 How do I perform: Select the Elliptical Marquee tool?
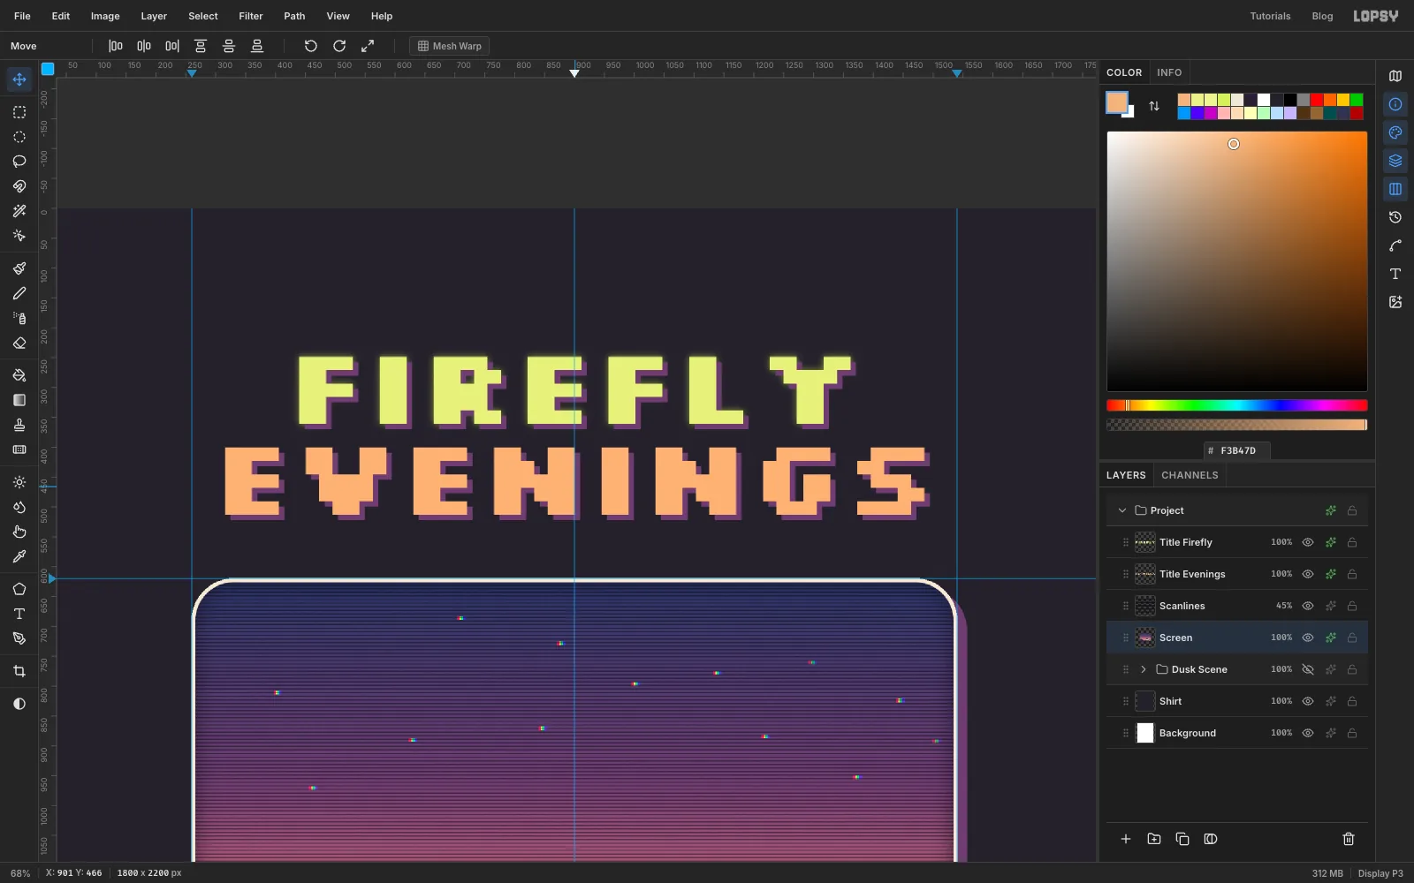pos(19,137)
